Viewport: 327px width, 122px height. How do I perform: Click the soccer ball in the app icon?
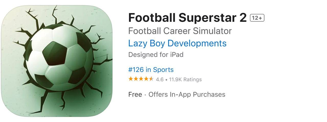coord(60,56)
